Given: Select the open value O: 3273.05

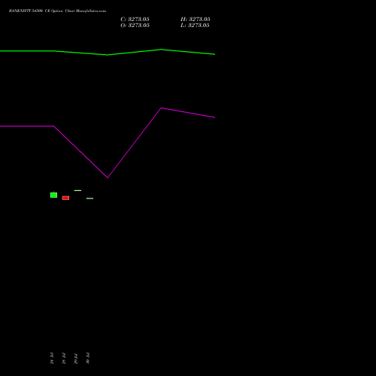Looking at the screenshot, I should (135, 26).
